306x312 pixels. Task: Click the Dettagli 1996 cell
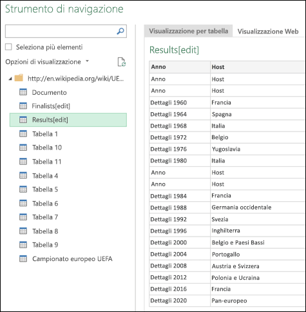180,231
